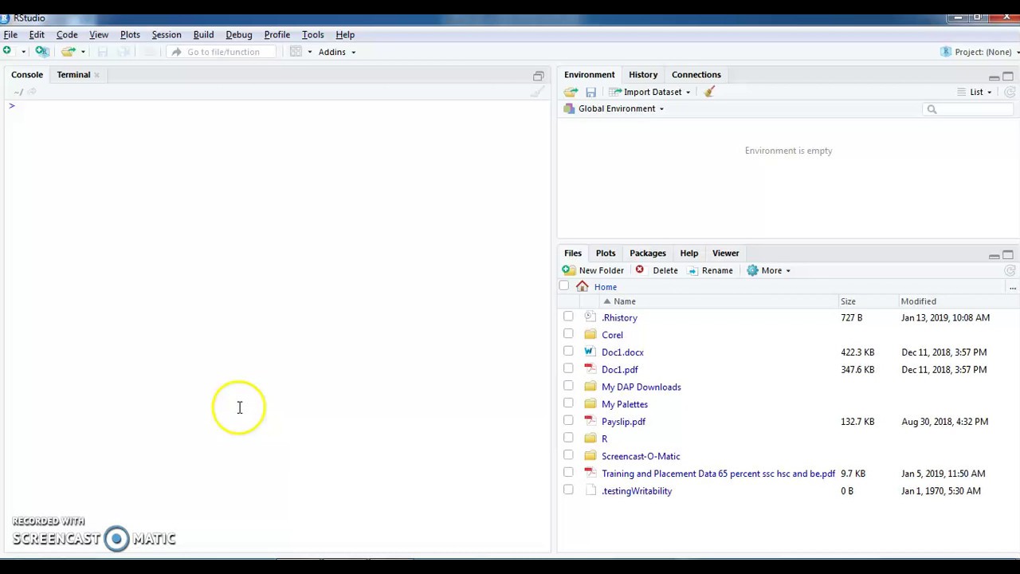Screen dimensions: 1020x574
Task: Expand the Workspace Panes dropdown arrow
Action: tap(309, 52)
